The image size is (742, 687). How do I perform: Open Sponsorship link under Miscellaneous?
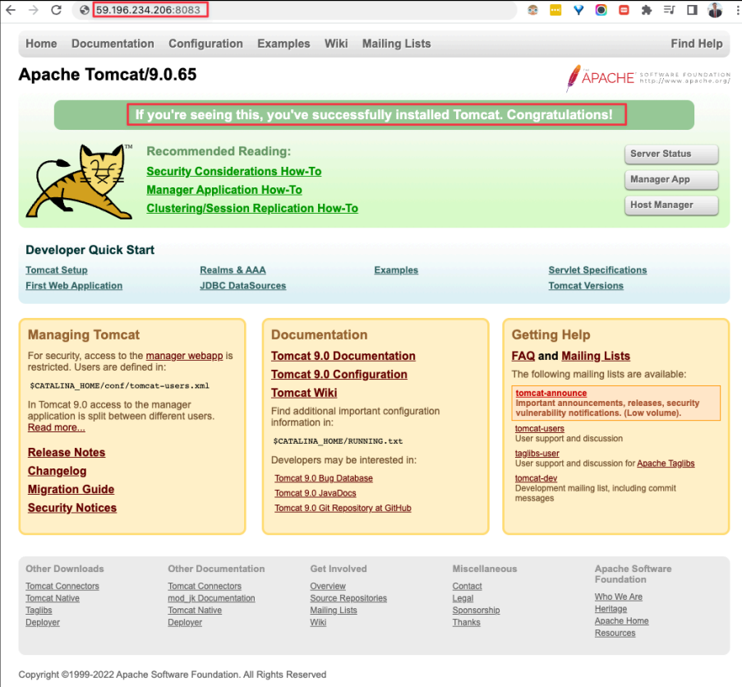coord(476,610)
